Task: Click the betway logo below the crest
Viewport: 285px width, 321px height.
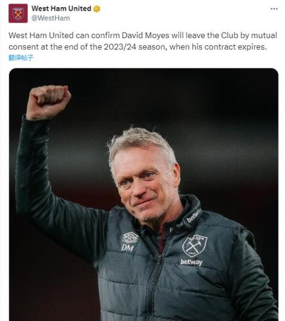Action: [191, 262]
